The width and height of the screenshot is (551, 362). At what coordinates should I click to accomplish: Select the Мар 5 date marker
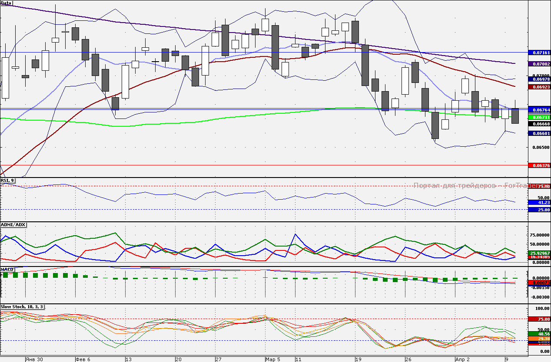273,359
